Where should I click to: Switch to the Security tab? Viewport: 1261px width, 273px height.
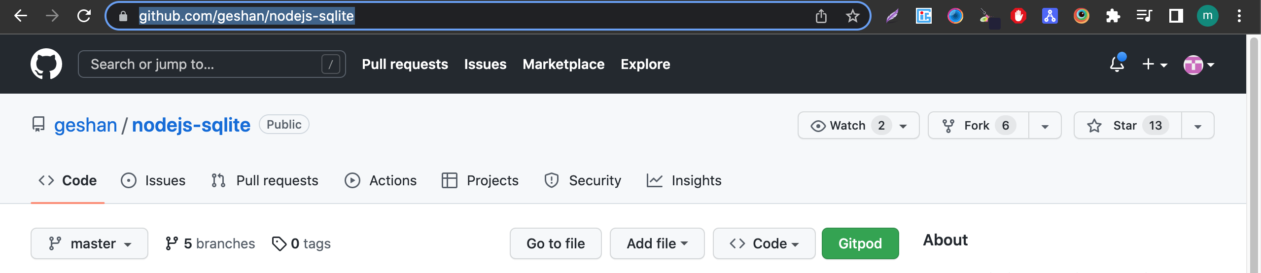point(583,180)
